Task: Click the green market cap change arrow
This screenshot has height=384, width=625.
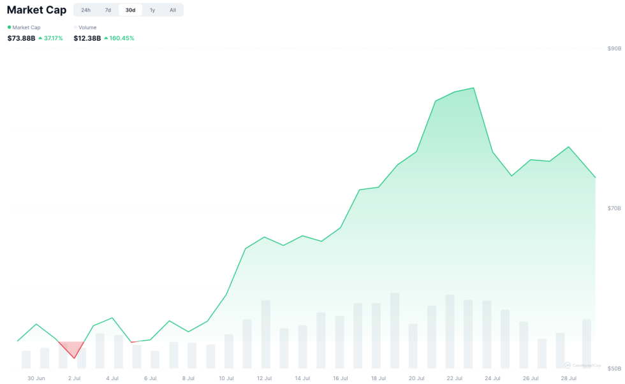Action: coord(40,38)
